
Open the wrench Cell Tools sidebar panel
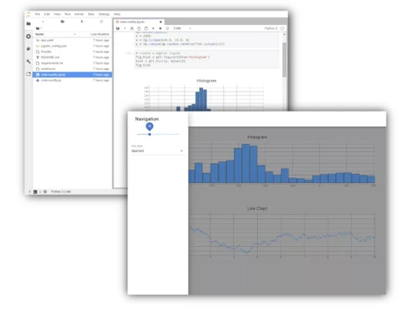28,62
